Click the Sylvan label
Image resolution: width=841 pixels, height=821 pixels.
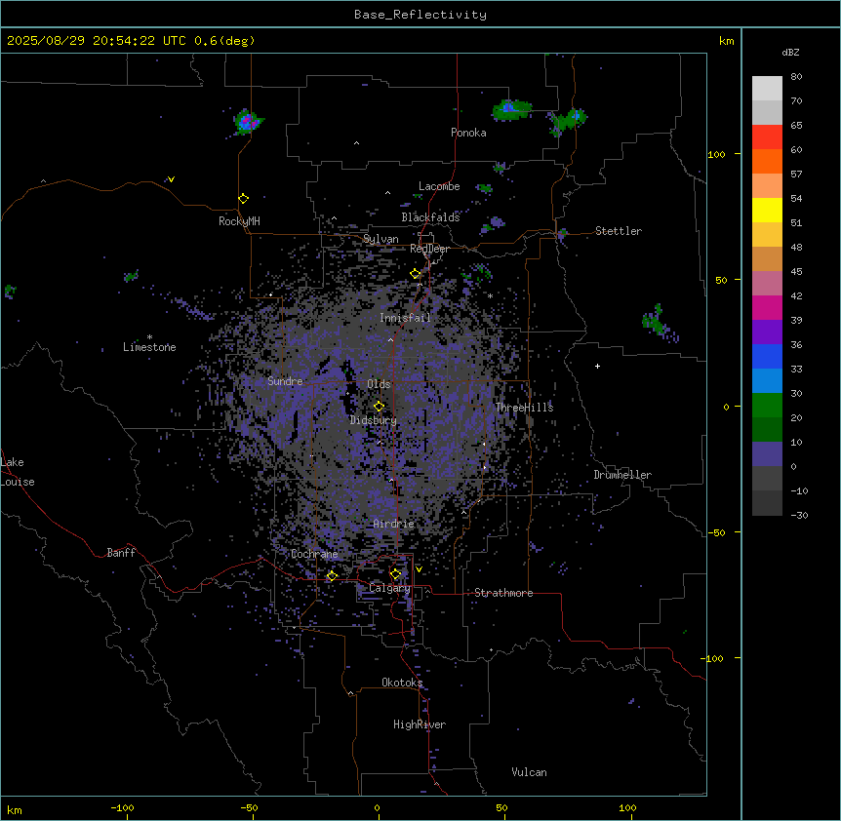[x=380, y=239]
